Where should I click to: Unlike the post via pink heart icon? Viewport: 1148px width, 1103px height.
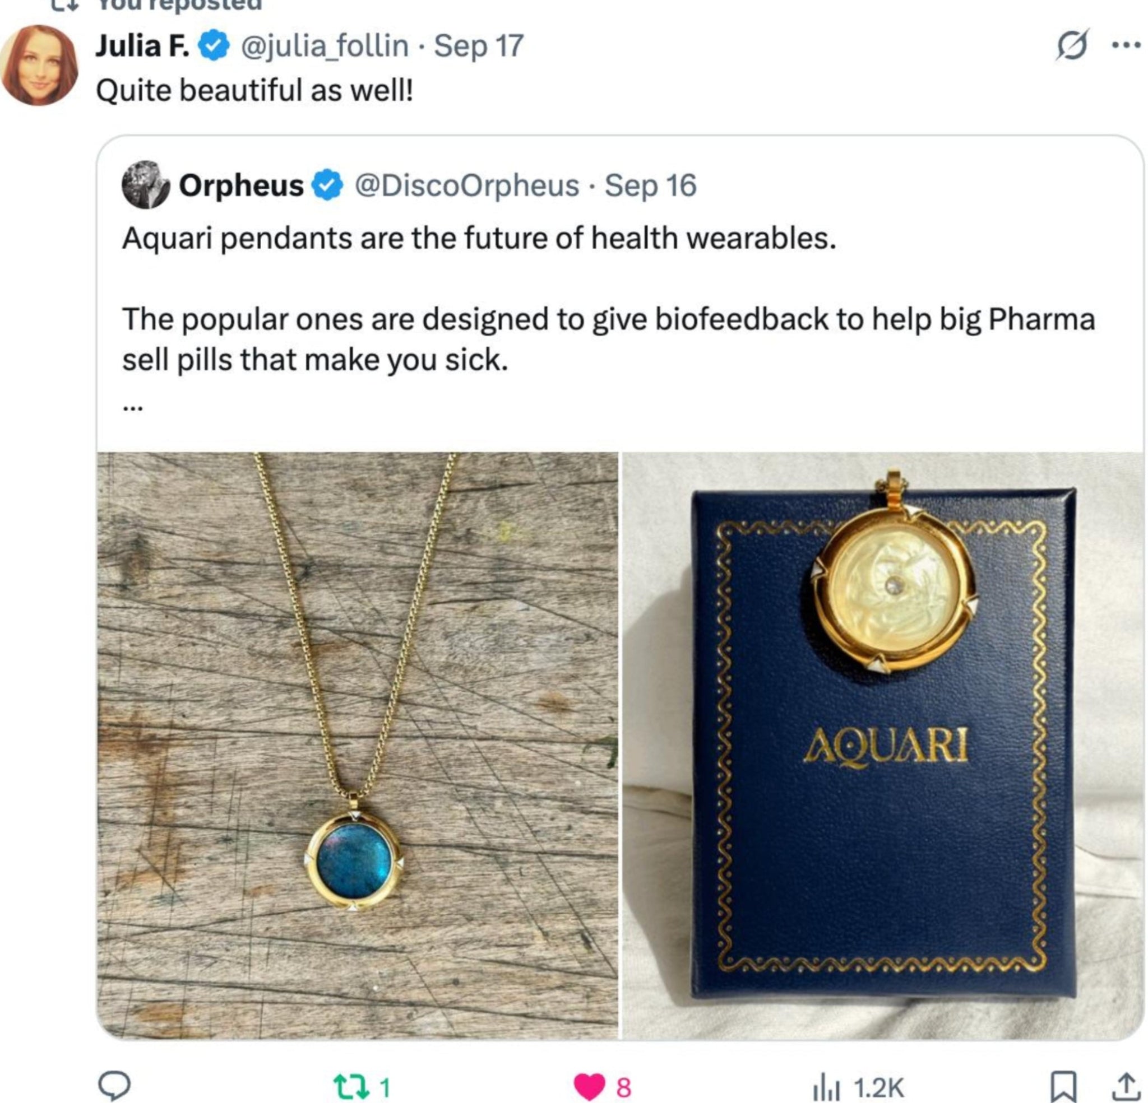coord(589,1087)
